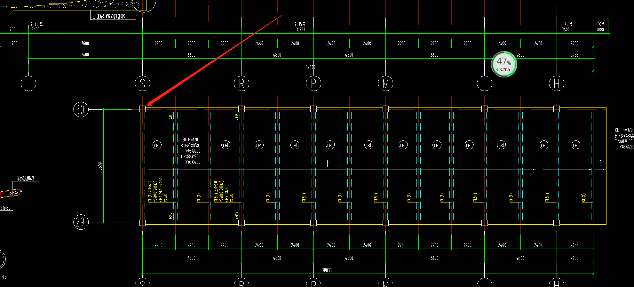Viewport: 634px width, 287px height.
Task: Select column at intersection of axes M and 30
Action: click(x=385, y=109)
